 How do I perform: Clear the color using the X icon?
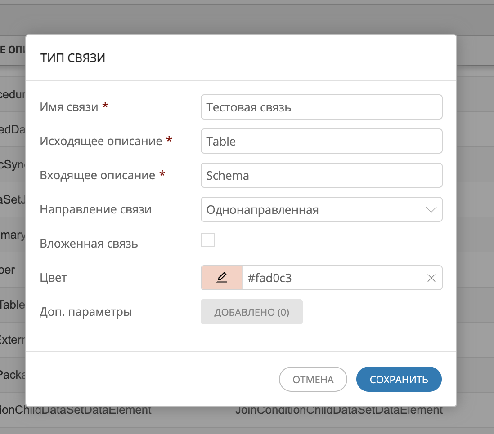(431, 278)
